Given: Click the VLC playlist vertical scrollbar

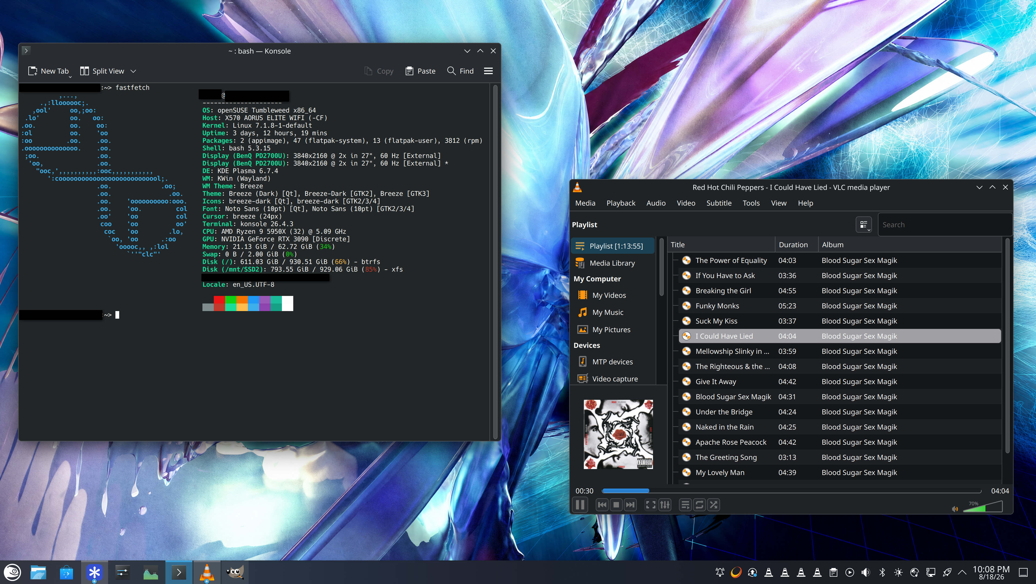Looking at the screenshot, I should coord(1007,346).
